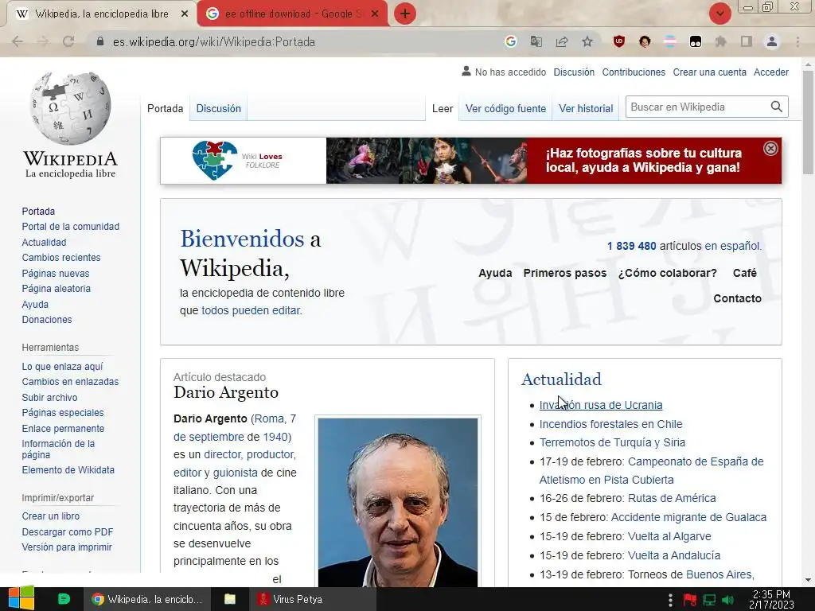815x611 pixels.
Task: Click the red flag tray icon
Action: tap(690, 600)
